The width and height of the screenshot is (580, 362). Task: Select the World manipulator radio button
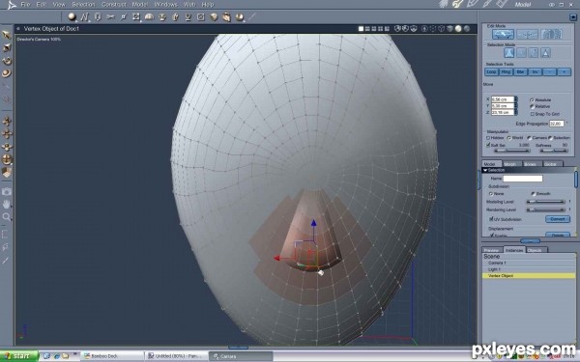509,138
